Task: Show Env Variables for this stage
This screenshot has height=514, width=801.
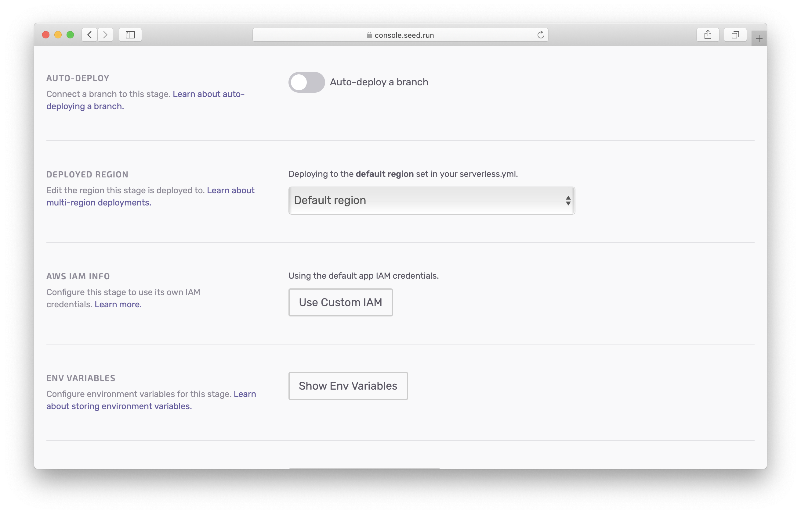Action: pos(348,386)
